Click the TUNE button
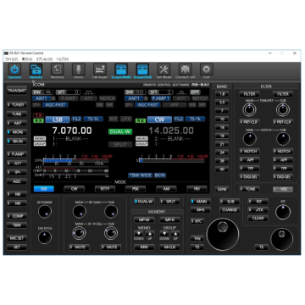 (17, 114)
